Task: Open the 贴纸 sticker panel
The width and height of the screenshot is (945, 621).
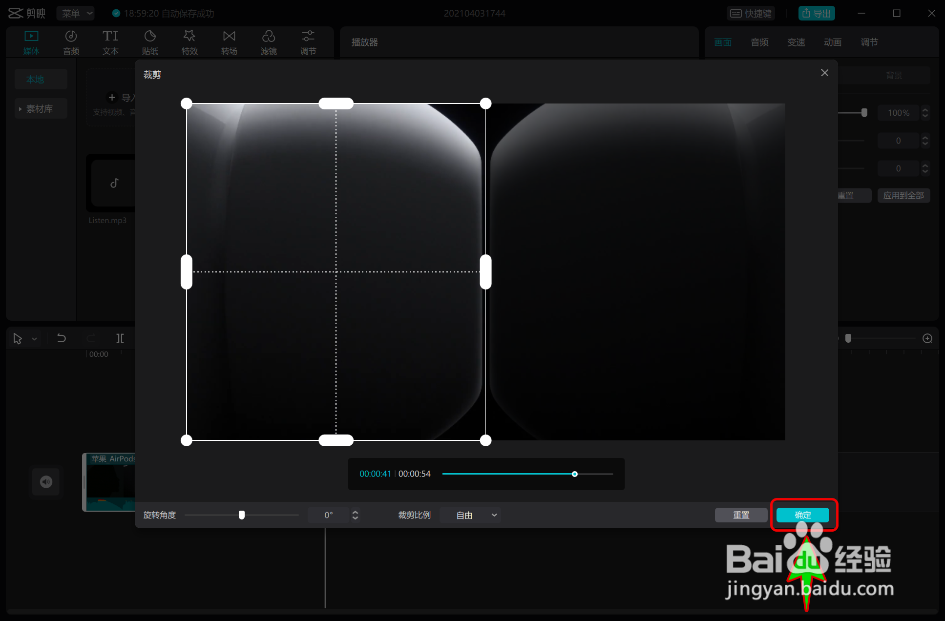Action: (x=150, y=42)
